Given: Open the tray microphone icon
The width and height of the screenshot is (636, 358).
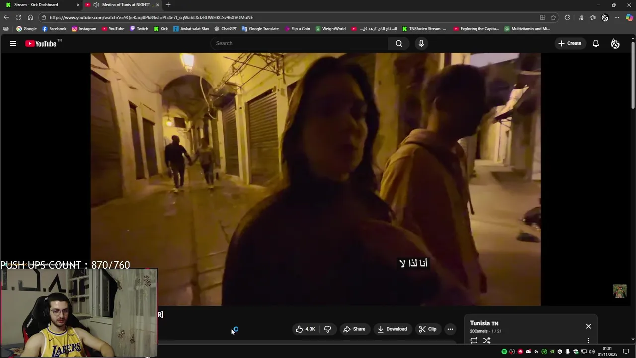Looking at the screenshot, I should point(568,352).
